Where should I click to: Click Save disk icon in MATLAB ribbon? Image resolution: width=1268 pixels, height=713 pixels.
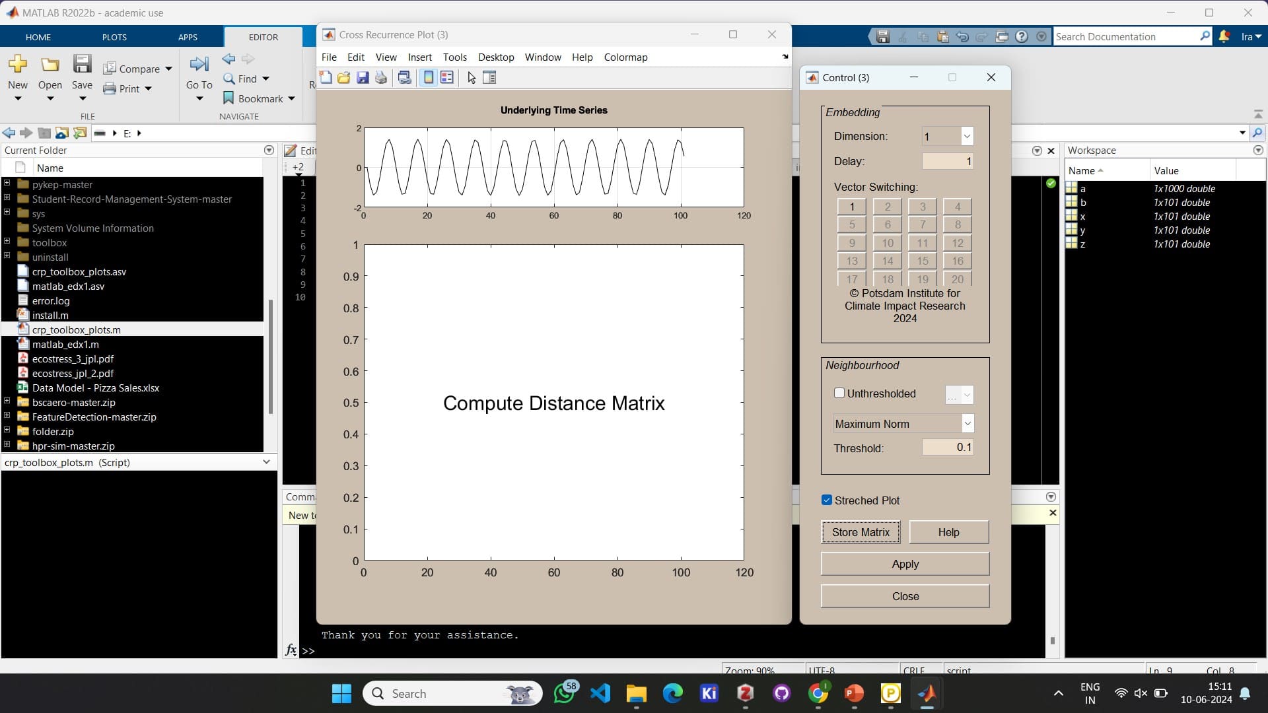(x=82, y=64)
